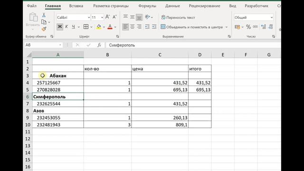
Task: Apply borders using the borders grid icon
Action: click(x=86, y=27)
